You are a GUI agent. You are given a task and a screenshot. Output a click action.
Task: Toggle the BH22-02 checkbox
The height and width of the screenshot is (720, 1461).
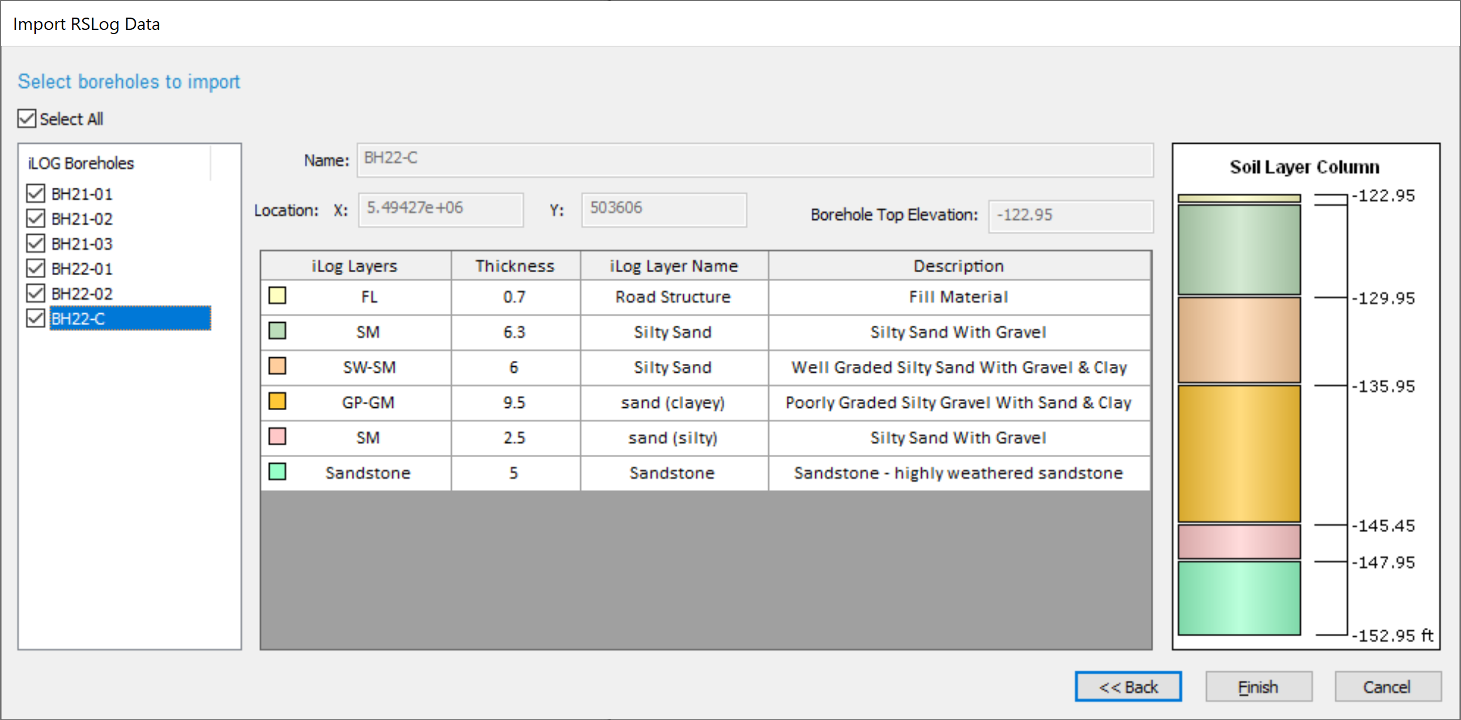click(36, 293)
